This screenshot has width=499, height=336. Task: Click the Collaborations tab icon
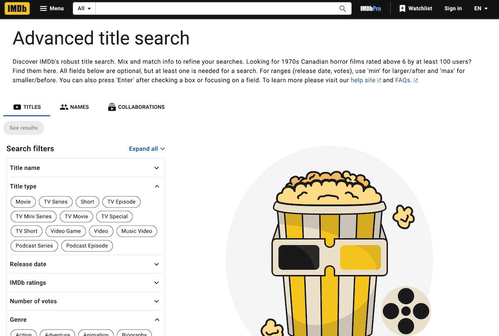coord(112,107)
